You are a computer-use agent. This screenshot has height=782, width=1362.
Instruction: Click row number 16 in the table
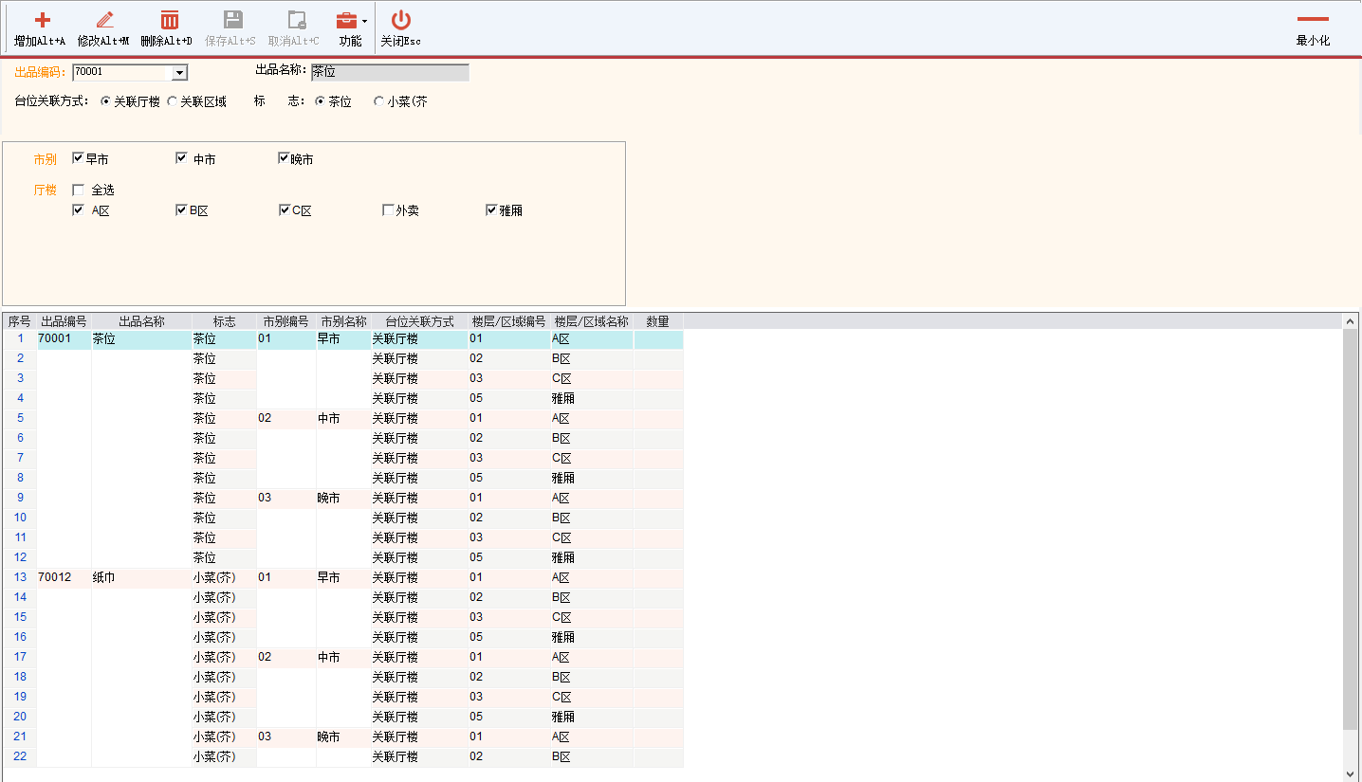tap(20, 637)
